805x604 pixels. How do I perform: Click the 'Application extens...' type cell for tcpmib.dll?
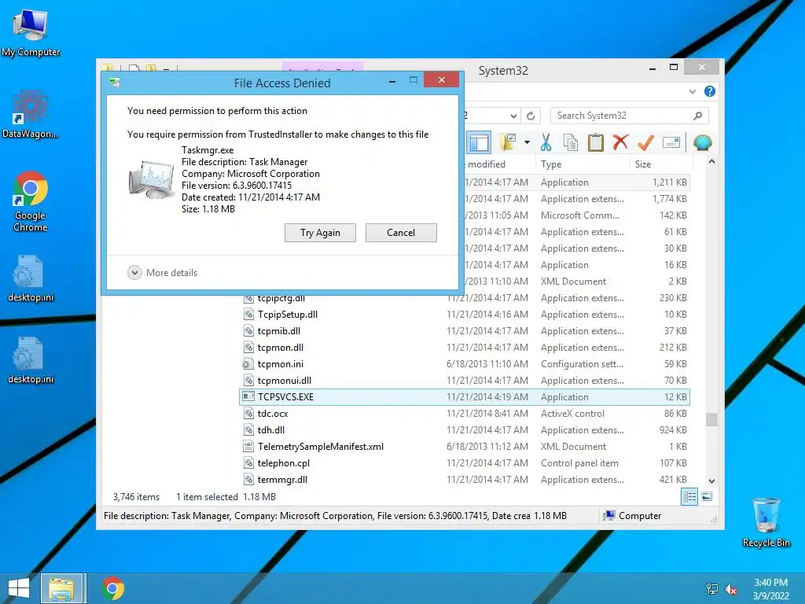(x=583, y=331)
